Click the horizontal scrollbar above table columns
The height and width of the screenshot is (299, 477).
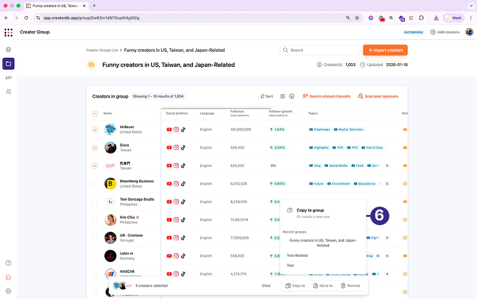click(x=216, y=108)
